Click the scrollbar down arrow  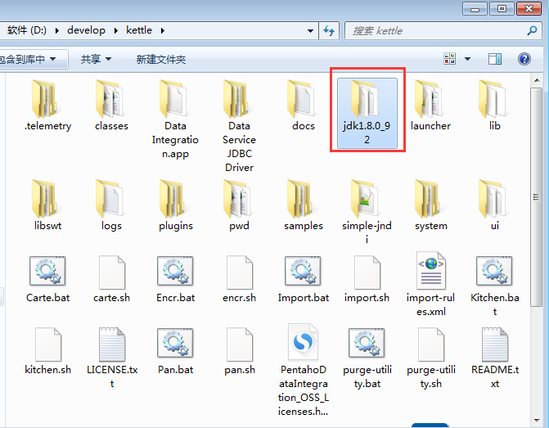tap(537, 420)
